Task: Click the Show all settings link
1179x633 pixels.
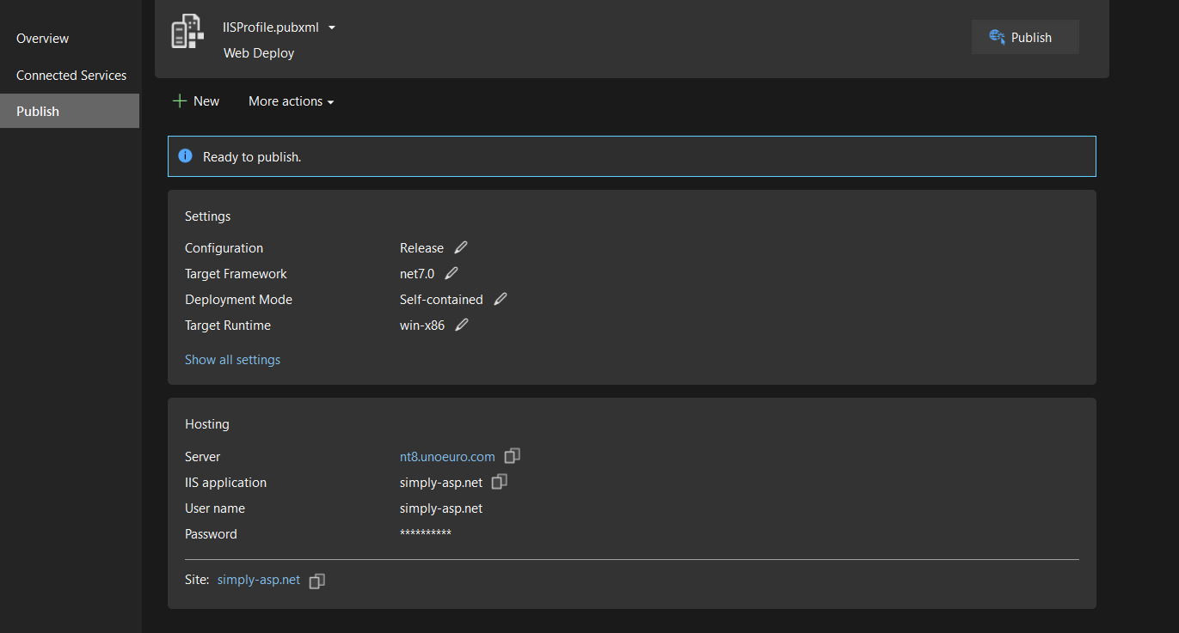Action: pos(232,360)
